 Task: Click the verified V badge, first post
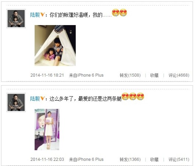click(42, 15)
